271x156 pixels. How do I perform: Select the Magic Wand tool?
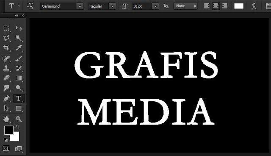(19, 38)
